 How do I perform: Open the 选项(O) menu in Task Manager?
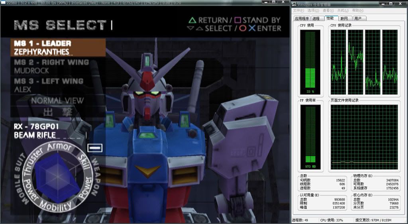313,11
